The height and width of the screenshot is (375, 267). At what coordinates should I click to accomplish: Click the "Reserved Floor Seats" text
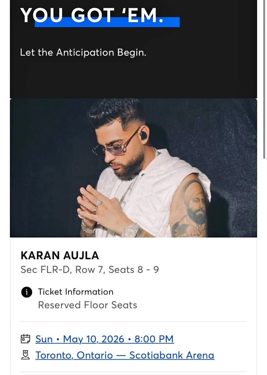tap(88, 305)
